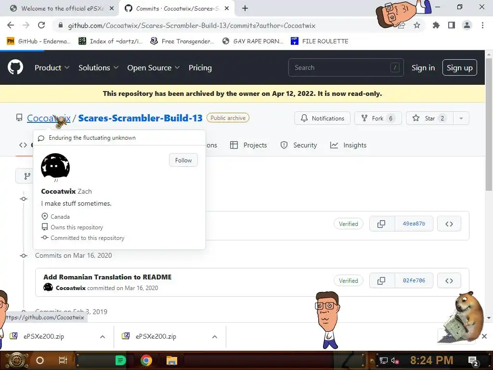Open the FILE ROULETTE bookmark

pos(320,41)
